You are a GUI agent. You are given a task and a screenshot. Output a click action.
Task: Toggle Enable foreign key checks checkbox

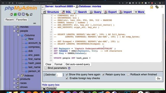[x=67, y=78]
